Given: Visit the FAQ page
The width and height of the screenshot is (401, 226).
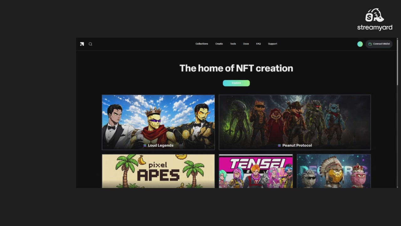Looking at the screenshot, I should (258, 44).
